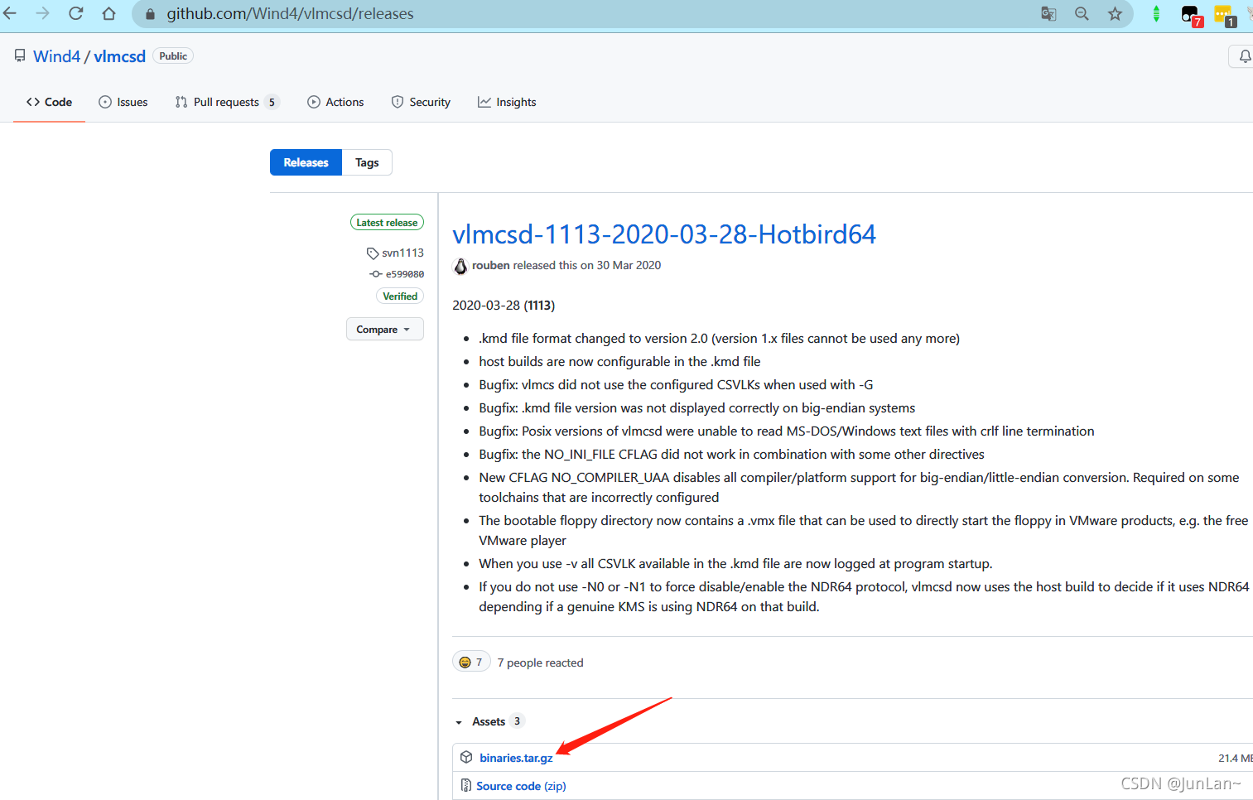The height and width of the screenshot is (800, 1253).
Task: Click the address bar padlock icon
Action: 150,14
